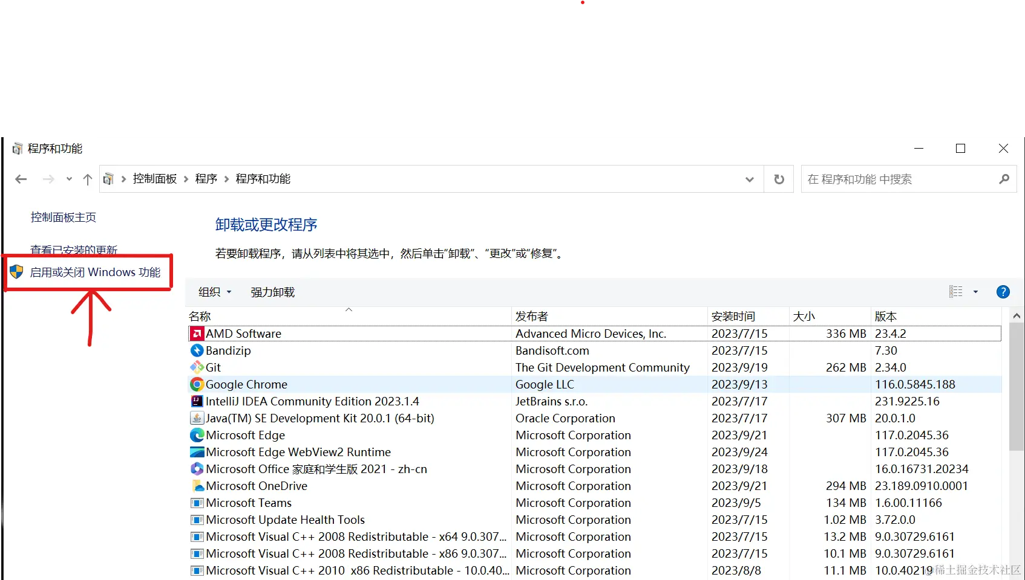Open the help question mark icon
Viewport: 1025px width, 580px height.
(1003, 291)
